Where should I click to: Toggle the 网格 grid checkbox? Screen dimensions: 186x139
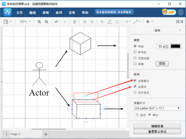pos(135,46)
